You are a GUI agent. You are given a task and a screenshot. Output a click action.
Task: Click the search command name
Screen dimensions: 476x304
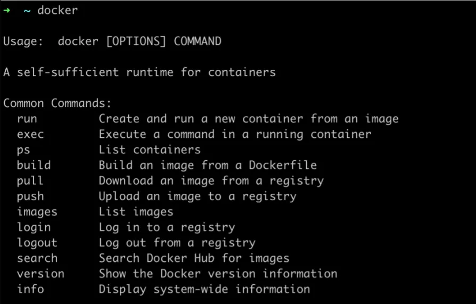37,258
